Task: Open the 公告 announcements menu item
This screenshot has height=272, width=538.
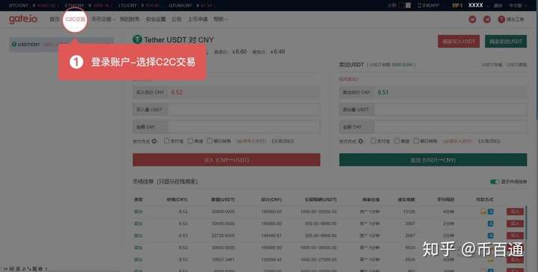Action: (176, 19)
